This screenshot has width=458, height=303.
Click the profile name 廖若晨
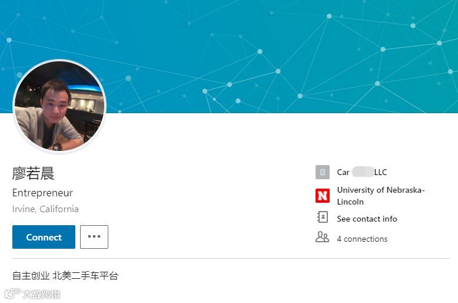point(34,173)
